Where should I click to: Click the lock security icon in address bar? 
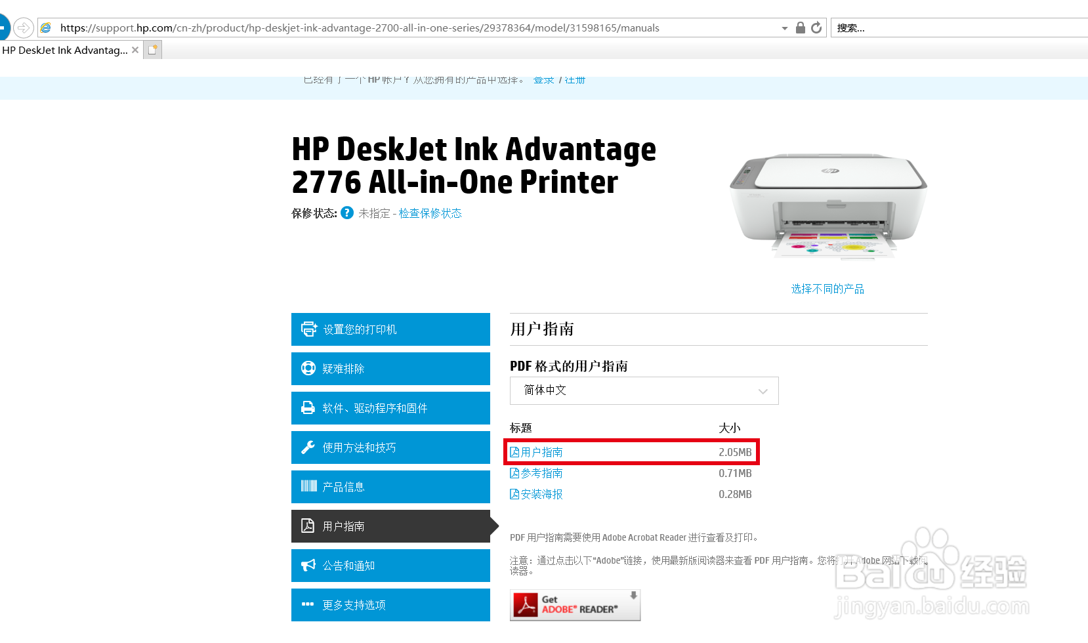tap(800, 28)
